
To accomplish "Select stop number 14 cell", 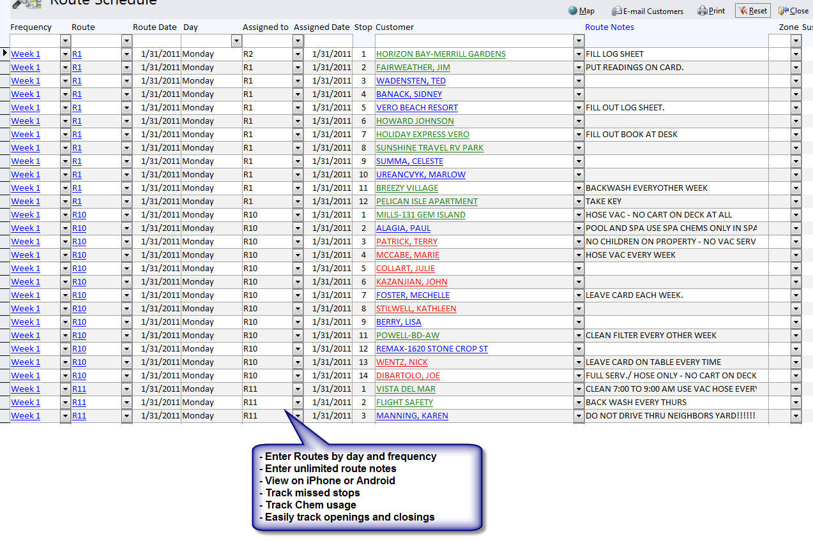I will pos(363,376).
